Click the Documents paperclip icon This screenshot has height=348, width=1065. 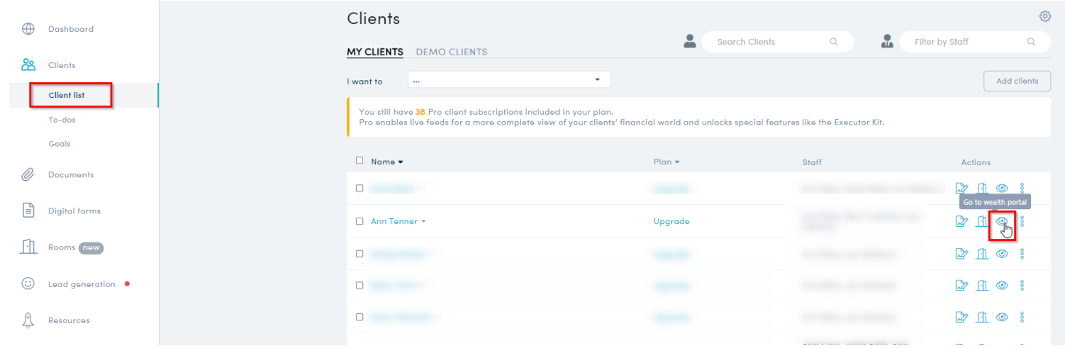pos(28,174)
